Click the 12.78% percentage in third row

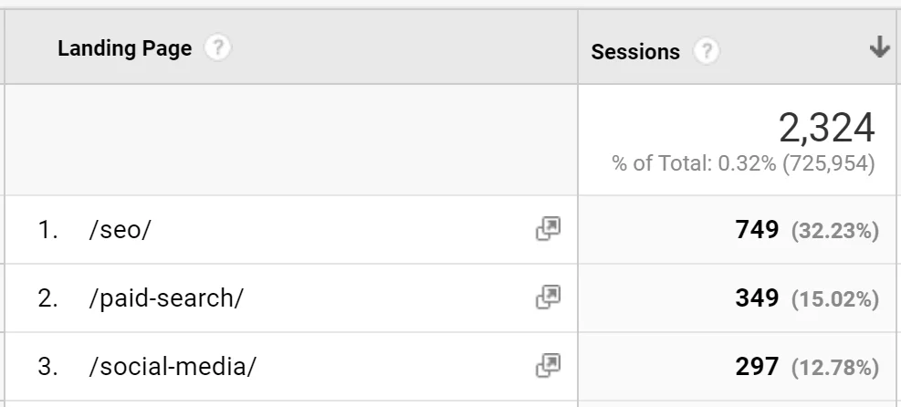(834, 368)
